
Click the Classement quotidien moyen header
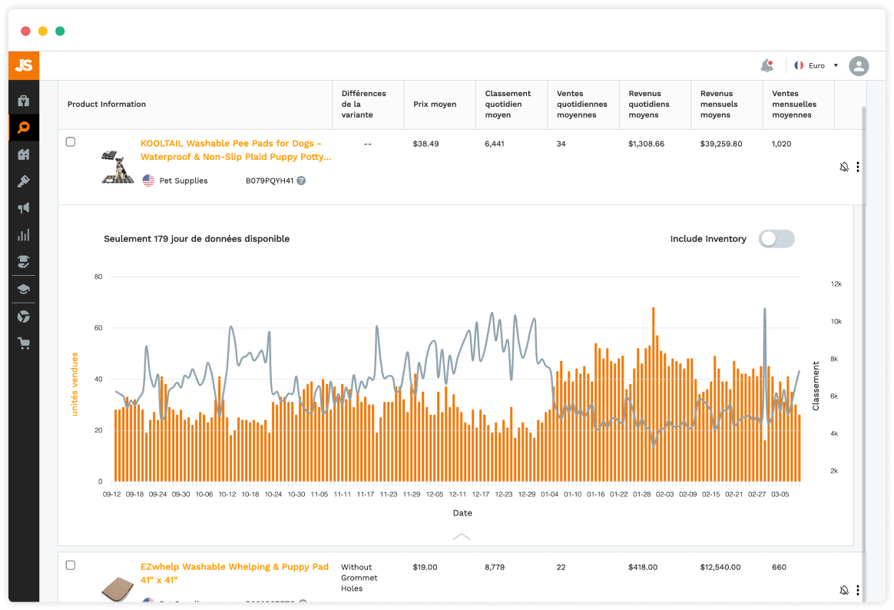(508, 104)
